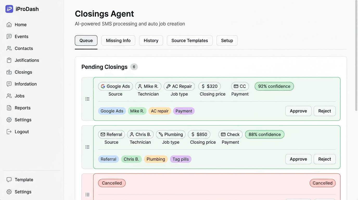Click the 92% confidence badge

(x=274, y=86)
